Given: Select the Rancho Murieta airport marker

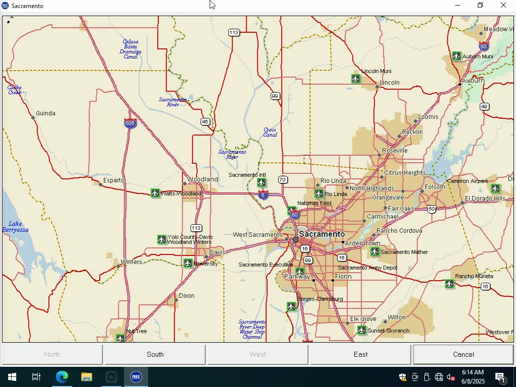Looking at the screenshot, I should click(x=449, y=284).
